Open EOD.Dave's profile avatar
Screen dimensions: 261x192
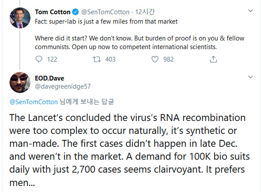[x=20, y=83]
